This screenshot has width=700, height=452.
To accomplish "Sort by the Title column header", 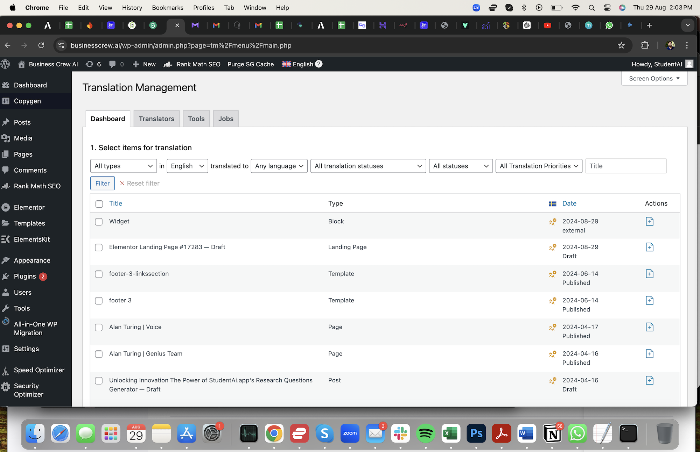I will tap(115, 203).
